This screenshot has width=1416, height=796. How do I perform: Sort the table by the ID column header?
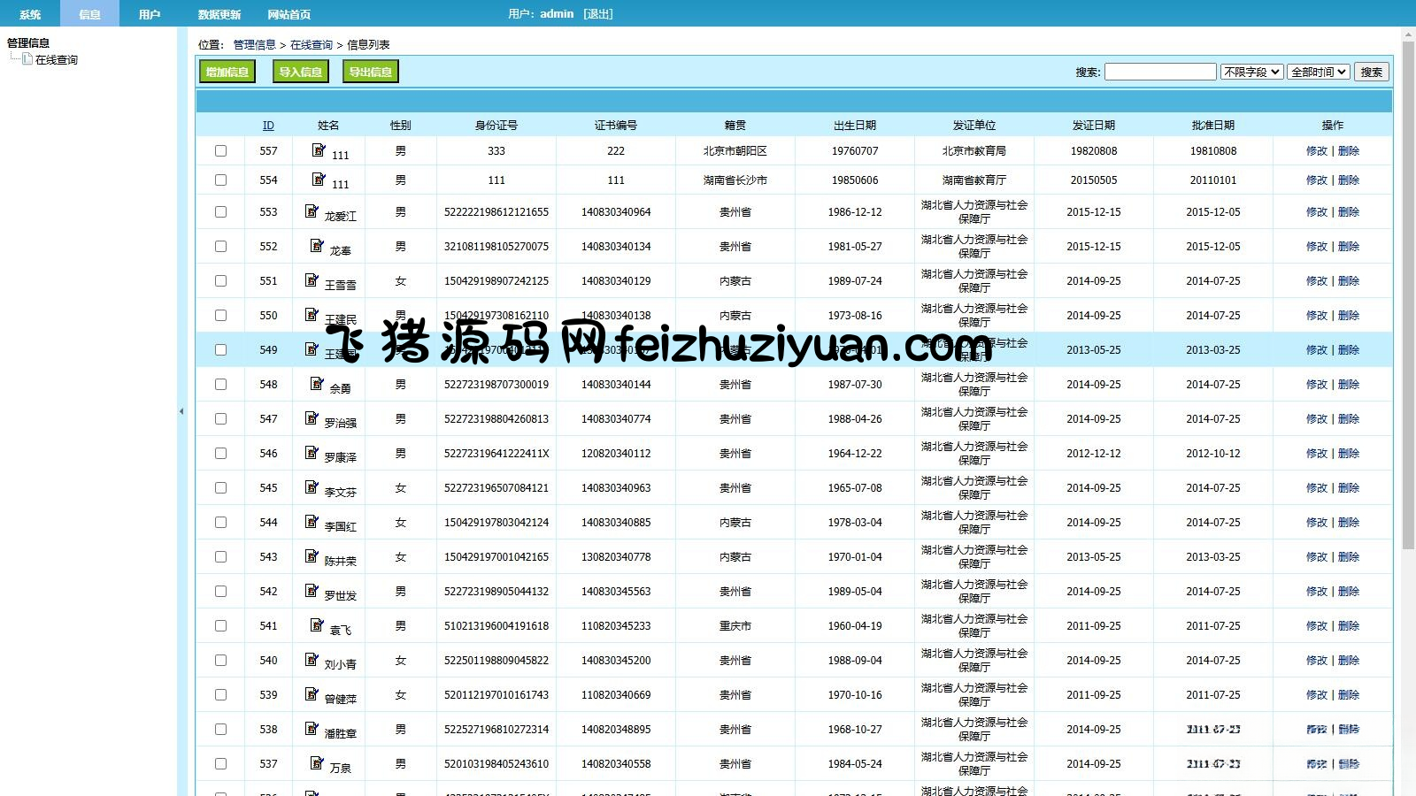(268, 126)
